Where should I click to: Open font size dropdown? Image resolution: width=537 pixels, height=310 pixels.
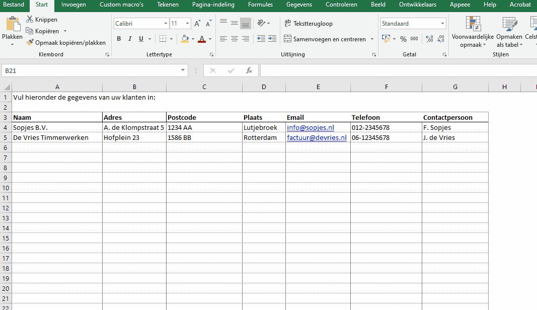pos(187,24)
